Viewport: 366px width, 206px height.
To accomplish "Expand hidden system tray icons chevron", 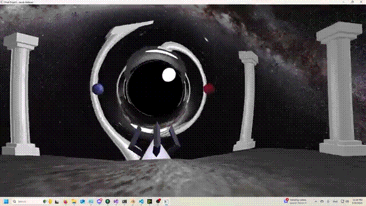I will point(316,201).
